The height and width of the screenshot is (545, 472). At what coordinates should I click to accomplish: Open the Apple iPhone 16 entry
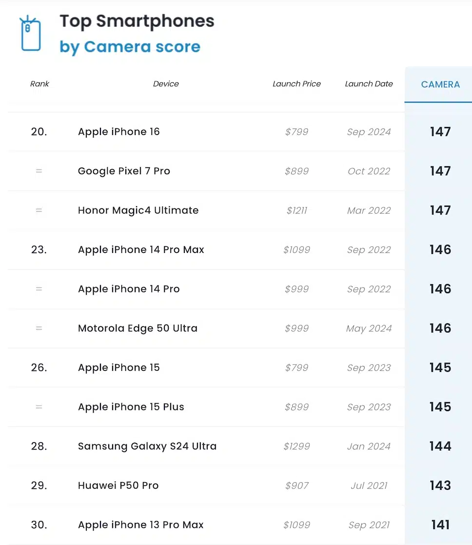point(119,132)
